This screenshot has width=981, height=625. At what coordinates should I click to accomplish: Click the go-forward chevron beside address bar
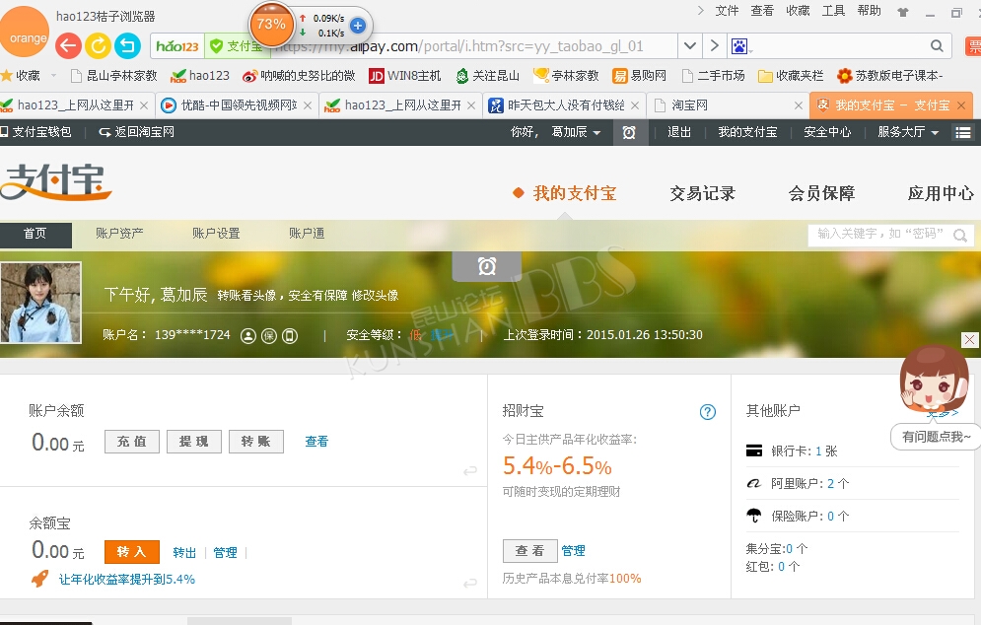(x=715, y=45)
